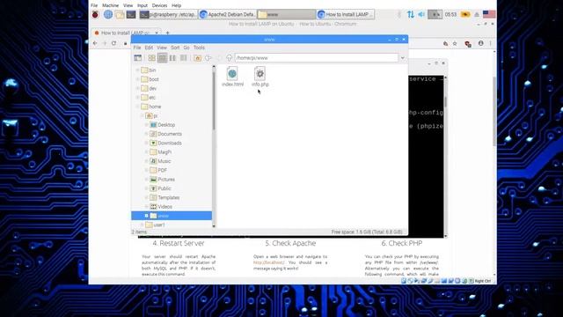Open file manager View menu
This screenshot has width=563, height=317.
pos(162,48)
